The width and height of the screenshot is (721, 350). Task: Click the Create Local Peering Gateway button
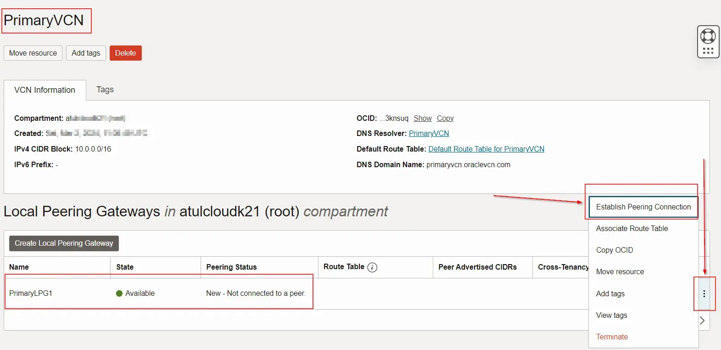(x=64, y=243)
